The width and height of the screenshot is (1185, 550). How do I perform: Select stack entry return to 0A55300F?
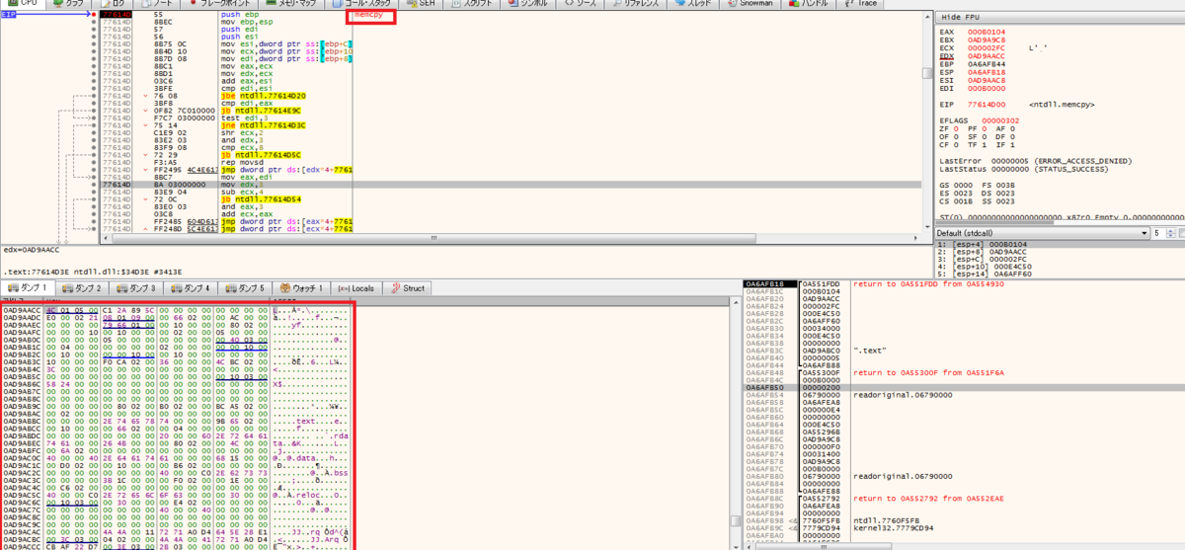(963, 372)
